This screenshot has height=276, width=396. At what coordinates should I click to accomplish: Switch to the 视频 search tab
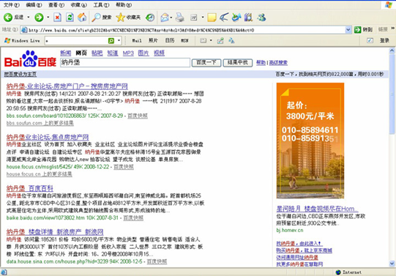[x=160, y=53]
